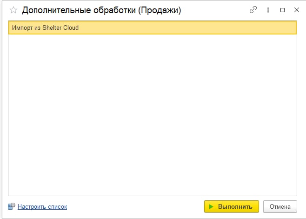Run the selected processing with Выполнить
Screen dimensions: 306x219
232,206
